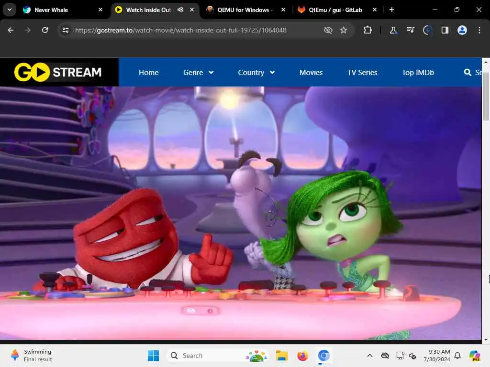Image resolution: width=490 pixels, height=367 pixels.
Task: Switch to the QtEmu / gui GitLab tab
Action: (x=335, y=10)
